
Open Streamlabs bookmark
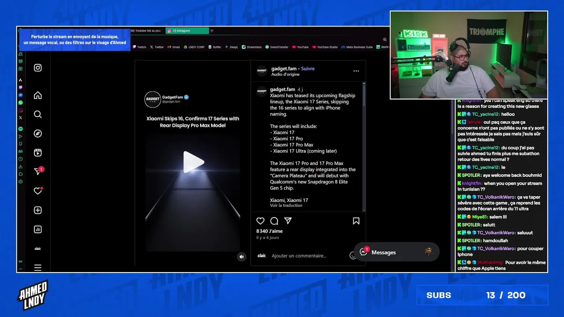coord(252,47)
